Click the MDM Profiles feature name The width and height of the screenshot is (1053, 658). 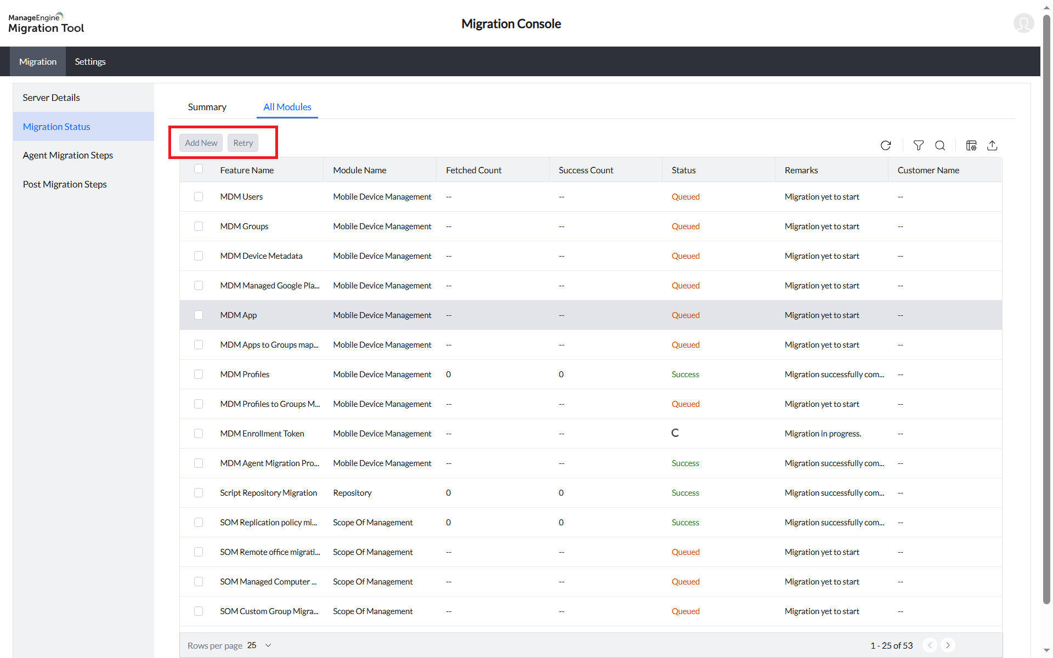pyautogui.click(x=245, y=375)
